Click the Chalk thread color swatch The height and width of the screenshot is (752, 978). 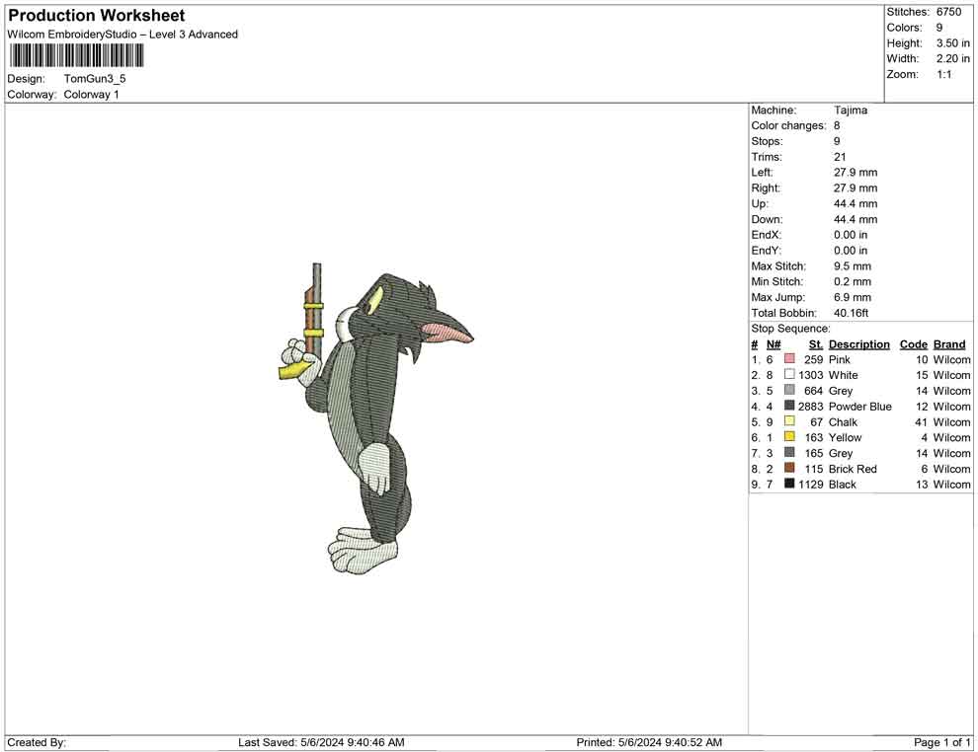pyautogui.click(x=789, y=421)
